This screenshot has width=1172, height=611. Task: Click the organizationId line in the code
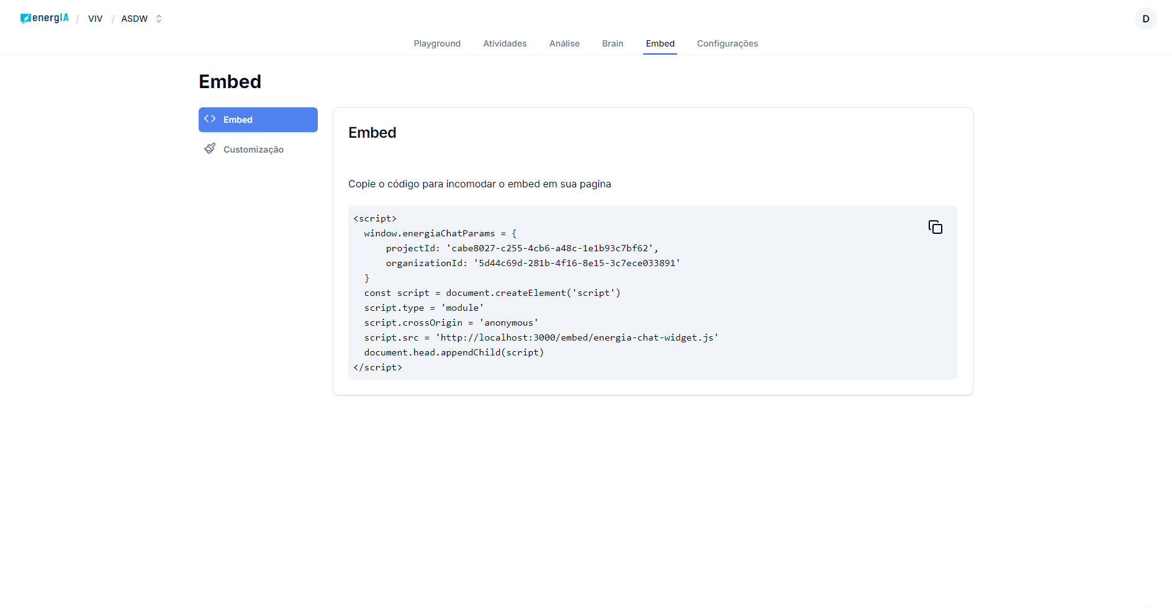533,263
